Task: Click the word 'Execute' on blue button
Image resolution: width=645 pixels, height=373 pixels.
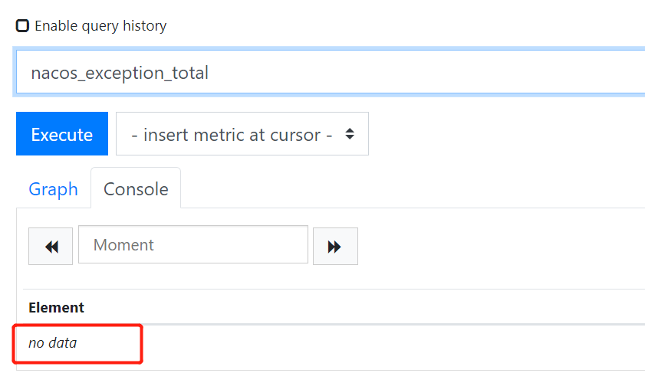Action: pos(62,135)
